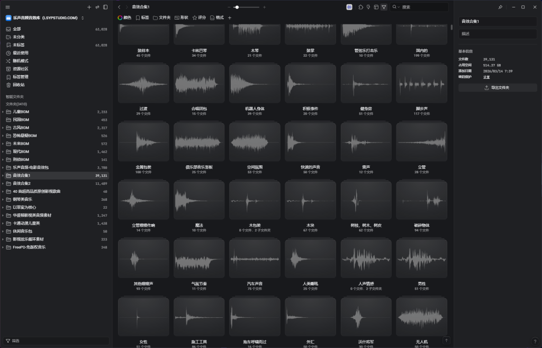Click the switch-library arrows icon
The height and width of the screenshot is (348, 542).
click(97, 7)
